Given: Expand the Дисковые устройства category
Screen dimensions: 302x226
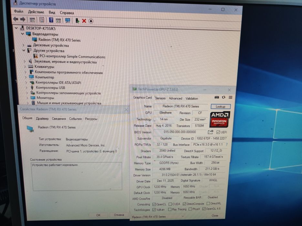Looking at the screenshot, I should pyautogui.click(x=24, y=45).
